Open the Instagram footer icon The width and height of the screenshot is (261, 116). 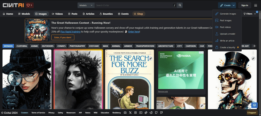(135, 113)
